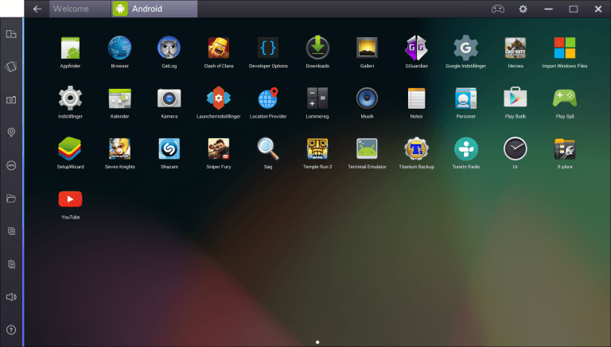Viewport: 611px width, 347px height.
Task: Open help via sidebar question mark
Action: tap(11, 330)
